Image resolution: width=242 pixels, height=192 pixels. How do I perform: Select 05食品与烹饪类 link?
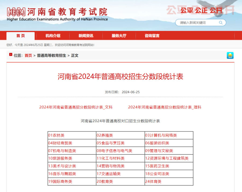coord(111,143)
